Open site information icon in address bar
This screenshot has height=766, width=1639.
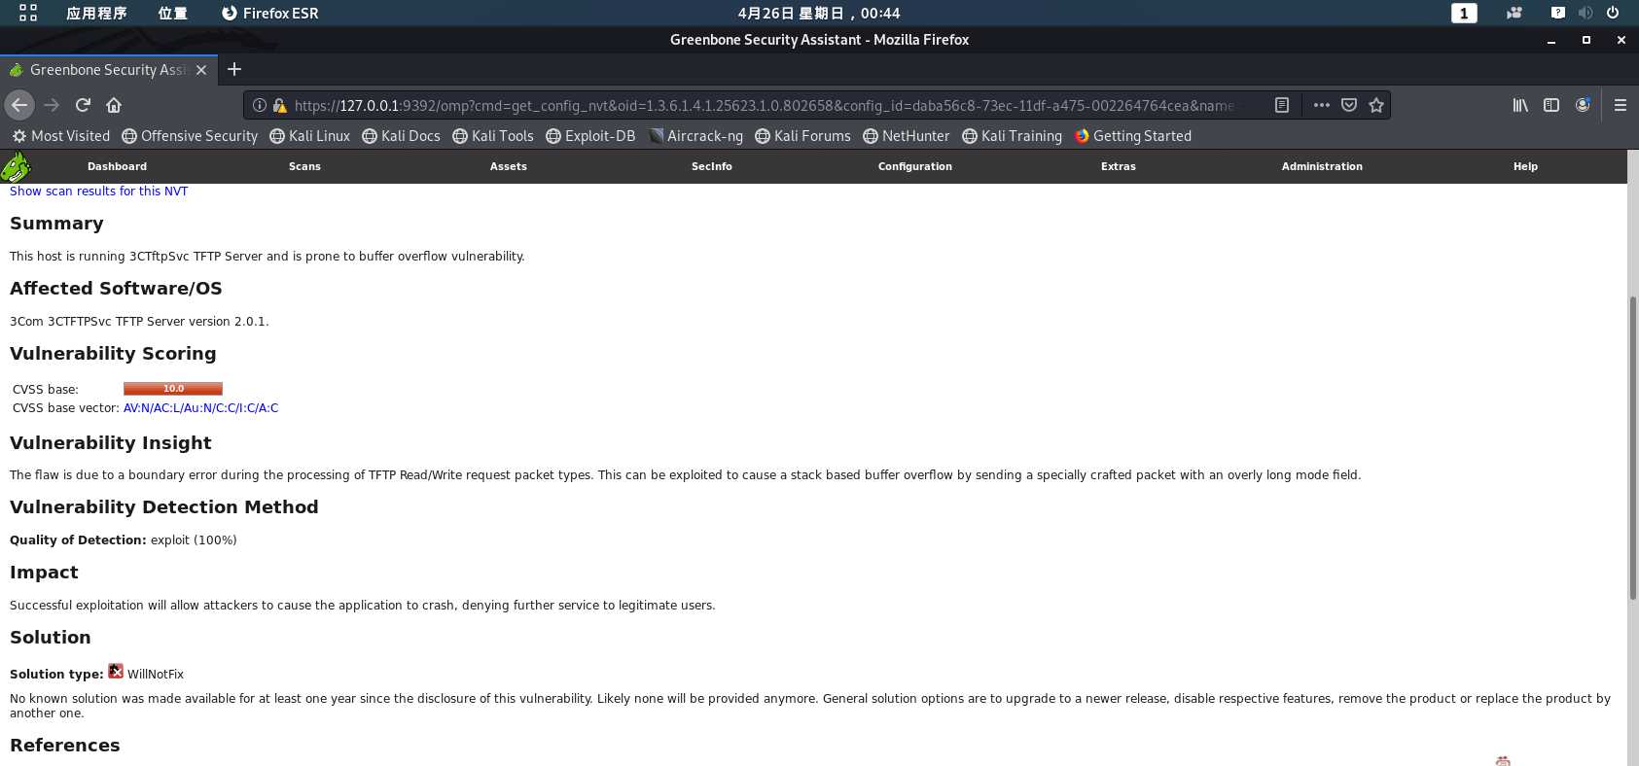click(x=260, y=105)
